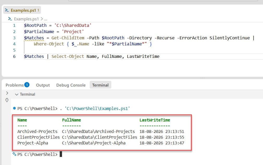Click the blue command status dot in the terminal
The image size is (263, 165).
pos(14,108)
